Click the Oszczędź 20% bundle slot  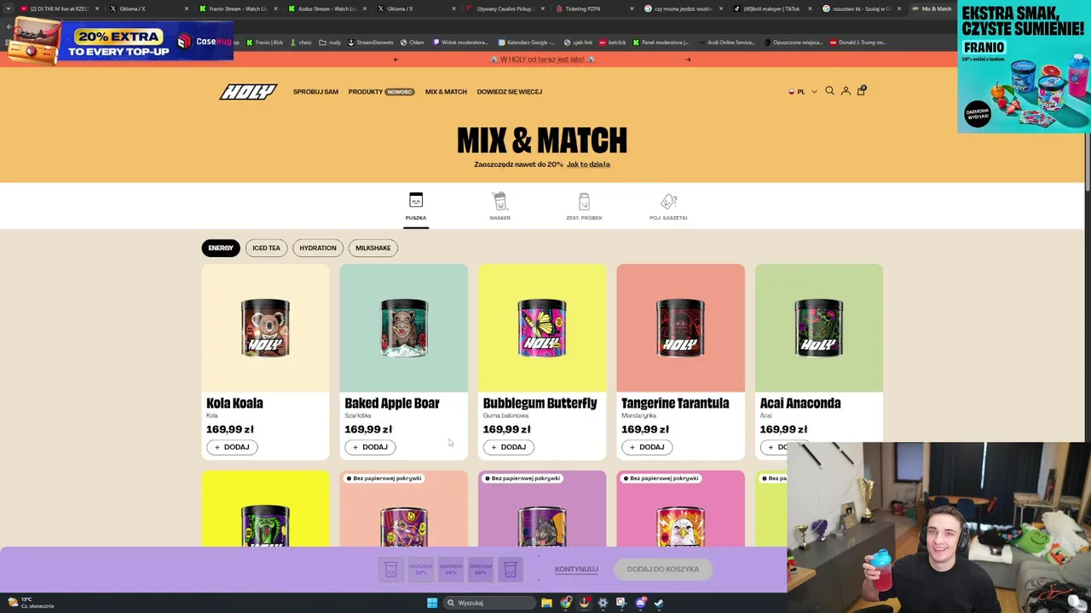coord(480,570)
